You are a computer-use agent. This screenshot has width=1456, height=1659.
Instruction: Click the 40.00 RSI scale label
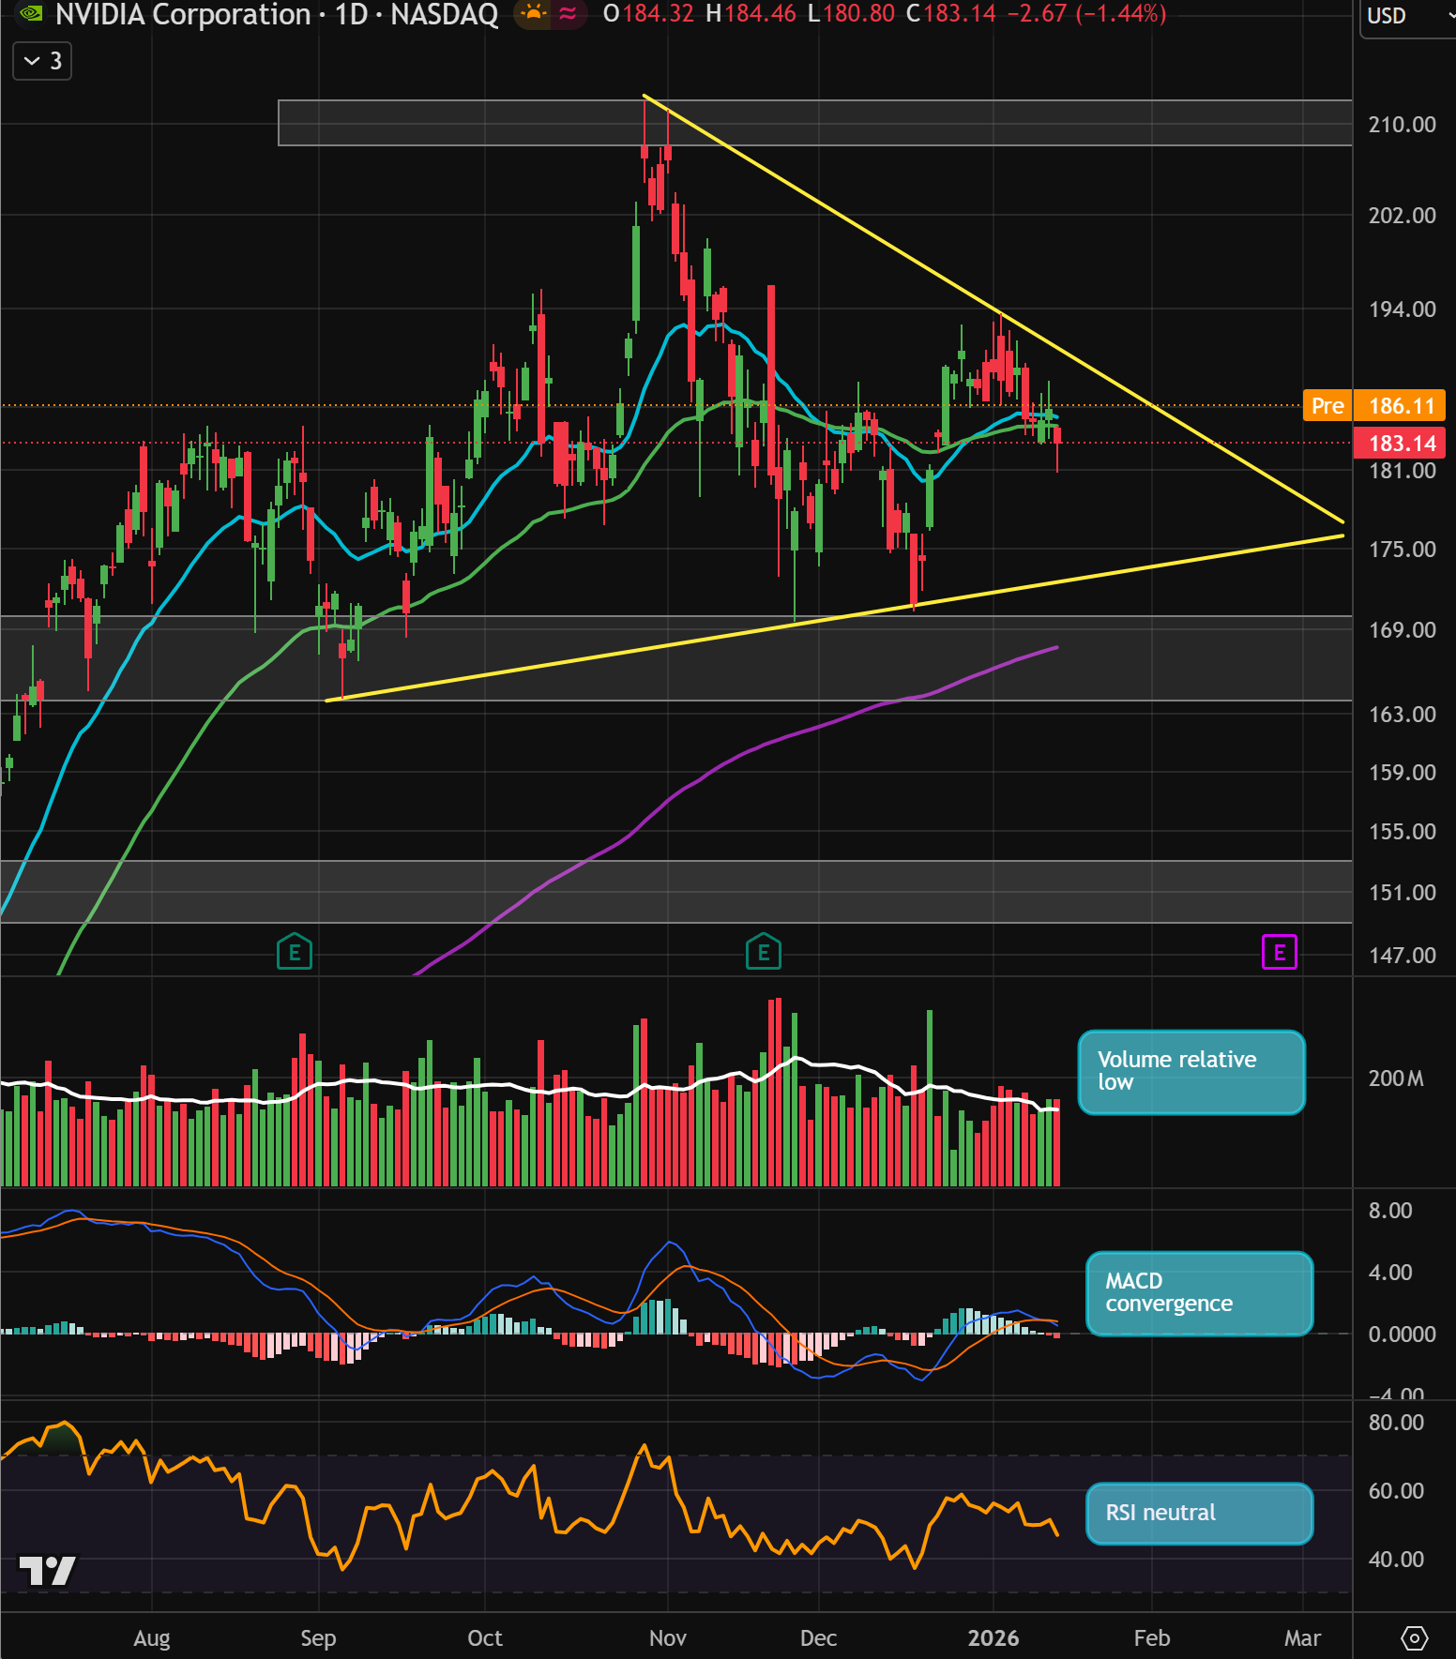click(1396, 1560)
